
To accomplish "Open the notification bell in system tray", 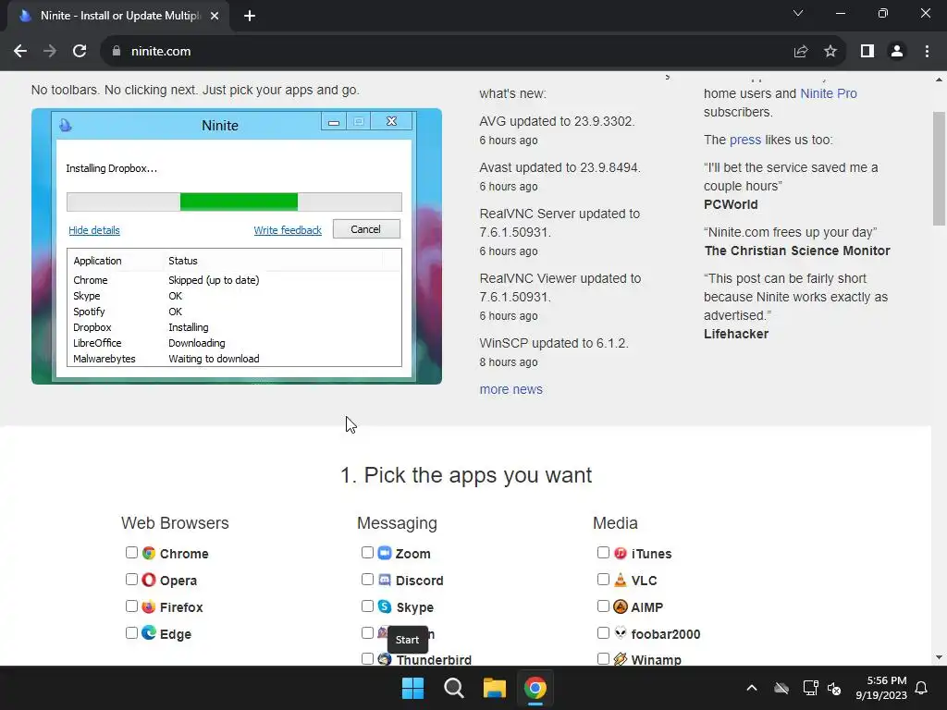I will (922, 688).
